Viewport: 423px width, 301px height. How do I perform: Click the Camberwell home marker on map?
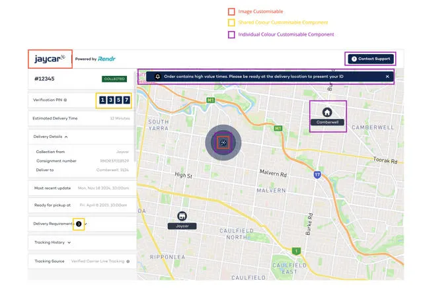pos(327,112)
